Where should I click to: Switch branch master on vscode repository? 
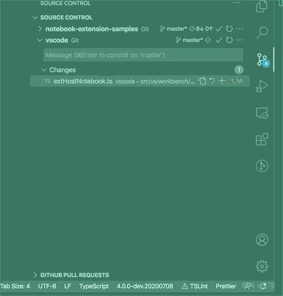189,40
